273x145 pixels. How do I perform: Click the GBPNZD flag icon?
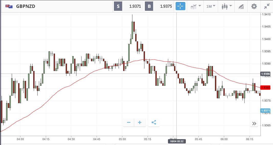(9, 6)
